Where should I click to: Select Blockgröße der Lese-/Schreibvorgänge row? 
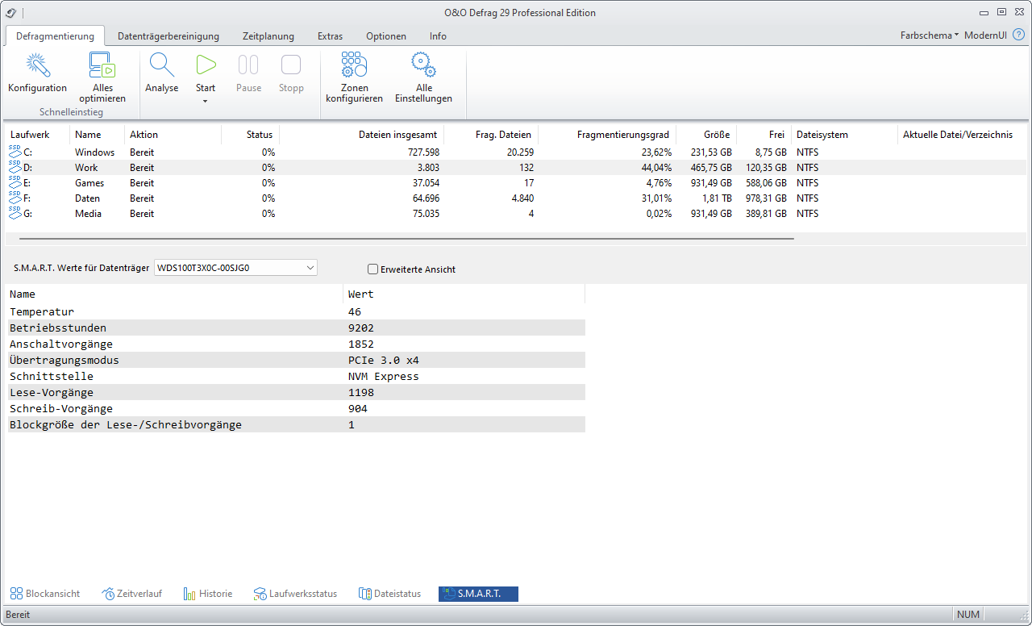coord(296,424)
